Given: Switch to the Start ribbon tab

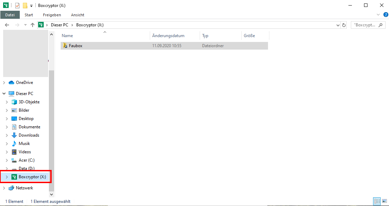Looking at the screenshot, I should pyautogui.click(x=29, y=15).
